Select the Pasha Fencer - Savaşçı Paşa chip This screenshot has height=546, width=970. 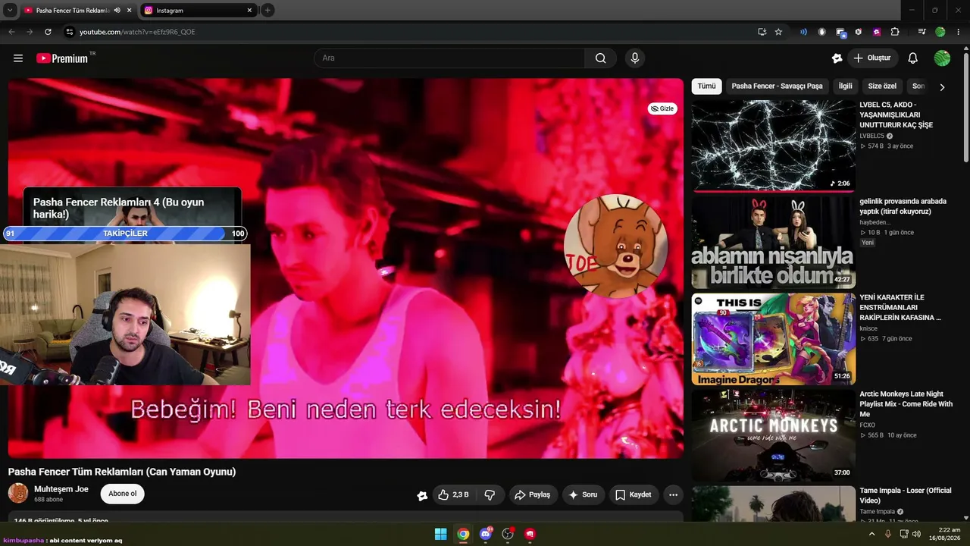777,86
